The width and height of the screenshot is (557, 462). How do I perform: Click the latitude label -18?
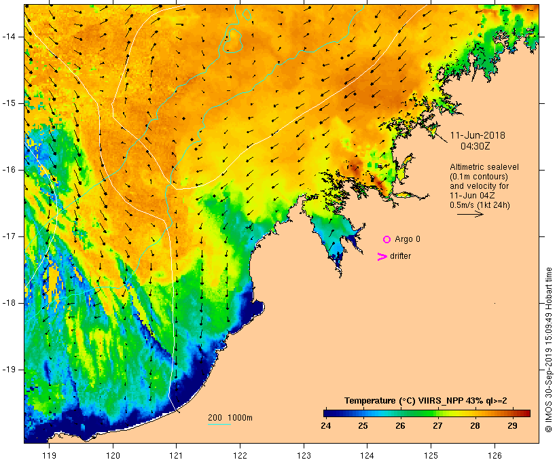click(9, 303)
